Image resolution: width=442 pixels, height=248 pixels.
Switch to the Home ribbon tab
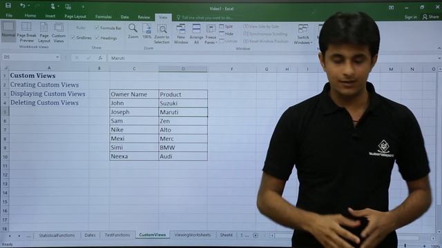click(x=30, y=16)
